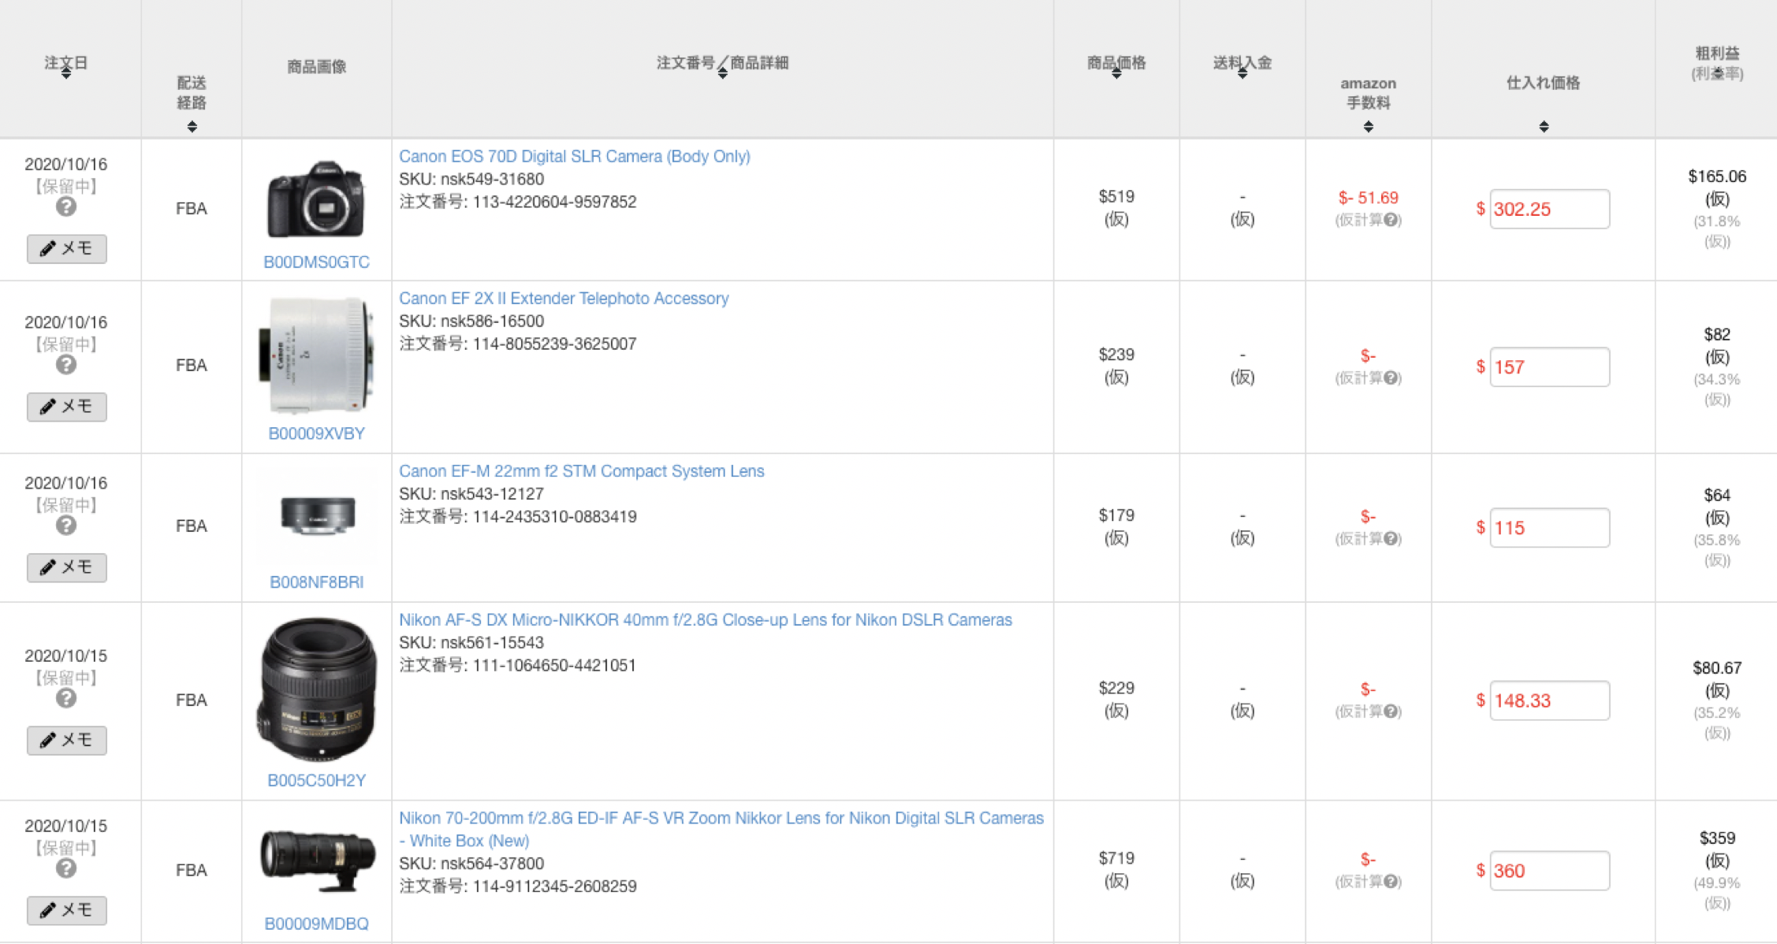This screenshot has height=944, width=1777.
Task: Click 粗利益 (利益率) column header
Action: coord(1717,63)
